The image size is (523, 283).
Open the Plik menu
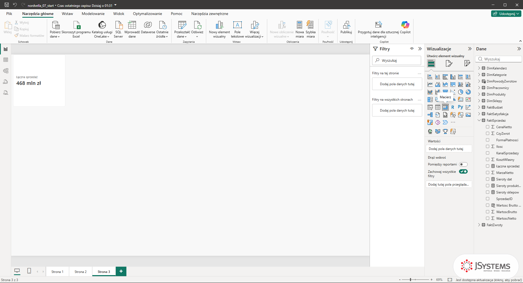9,14
